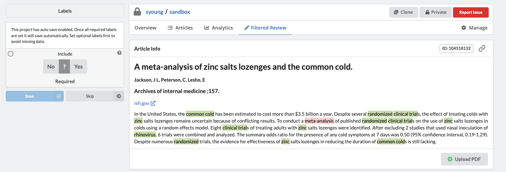506x172 pixels.
Task: Click the help question mark icon for Include
Action: (x=119, y=53)
